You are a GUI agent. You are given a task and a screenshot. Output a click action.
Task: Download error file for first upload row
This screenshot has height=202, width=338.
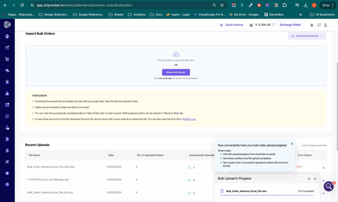coord(323,167)
